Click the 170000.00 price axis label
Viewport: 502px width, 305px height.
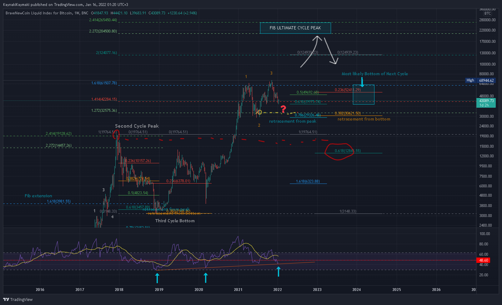tap(487, 42)
